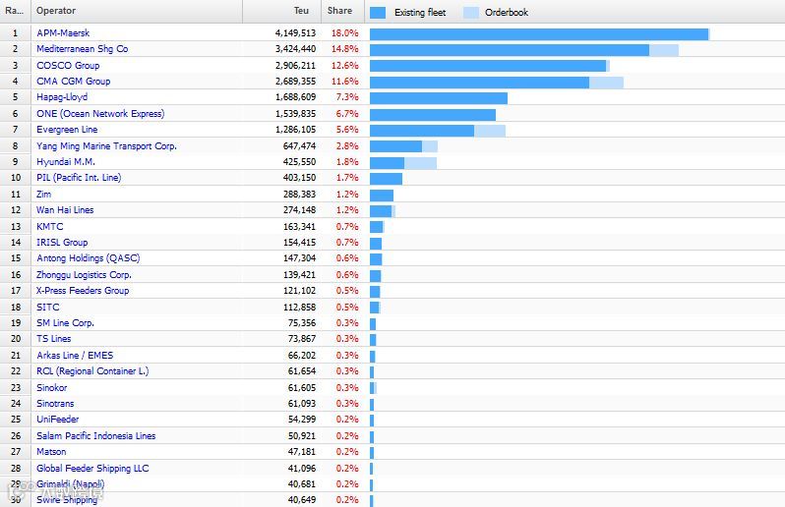Open the COSCO Group operator link
The image size is (785, 507).
[68, 66]
